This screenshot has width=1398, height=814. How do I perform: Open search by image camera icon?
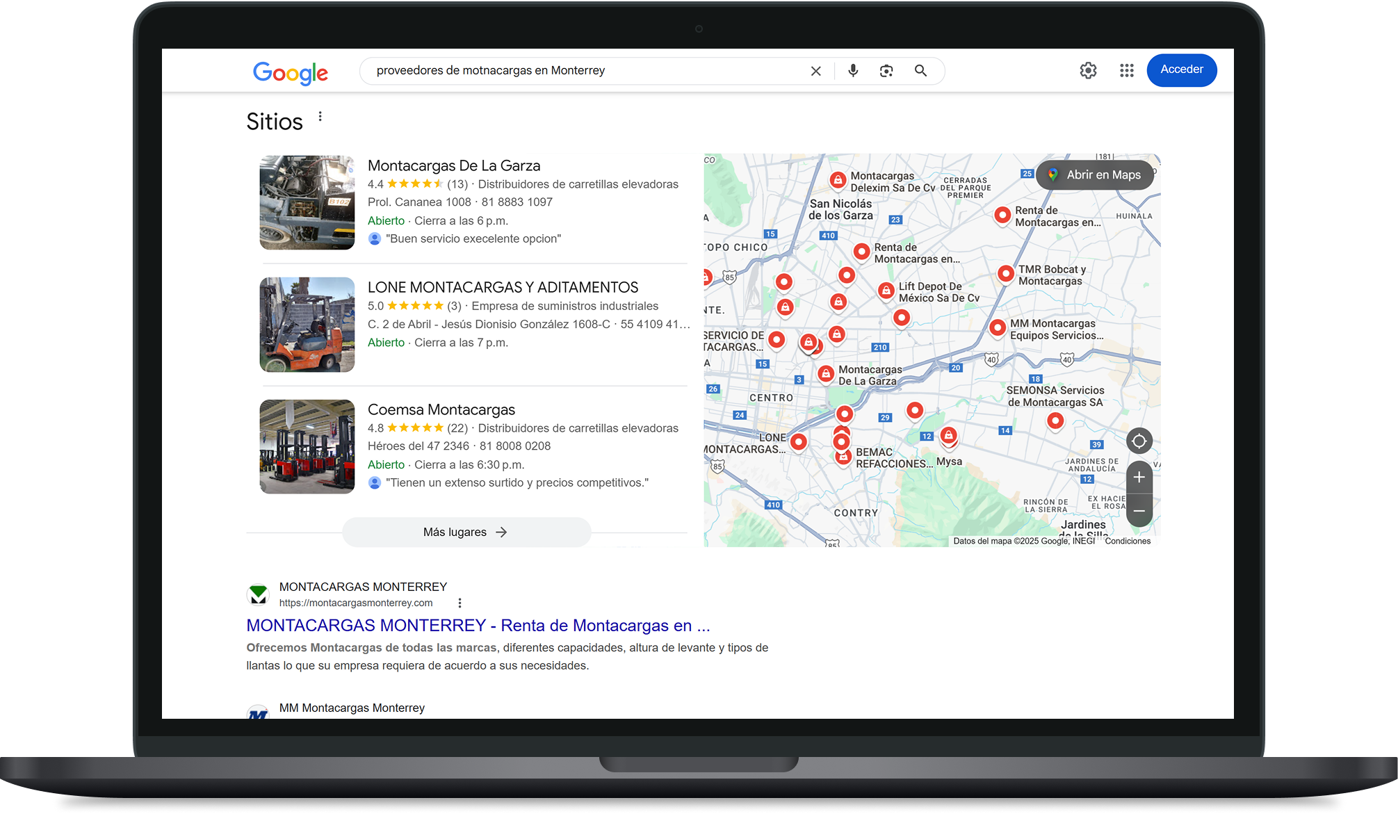point(886,71)
